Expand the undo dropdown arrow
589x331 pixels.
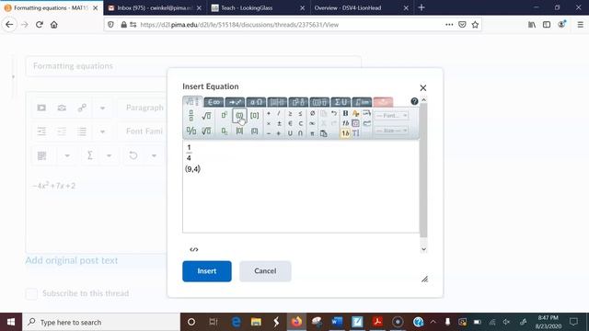(154, 155)
